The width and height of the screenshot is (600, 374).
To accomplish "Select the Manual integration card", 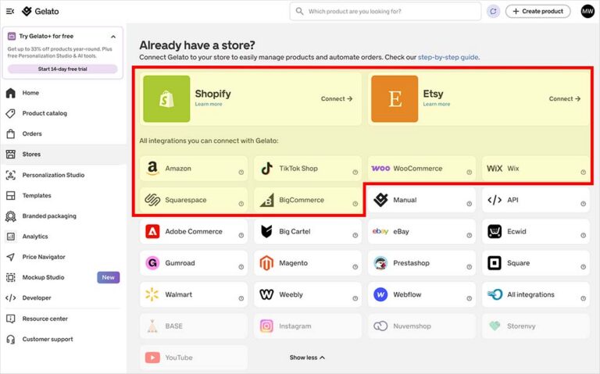I will (x=422, y=200).
